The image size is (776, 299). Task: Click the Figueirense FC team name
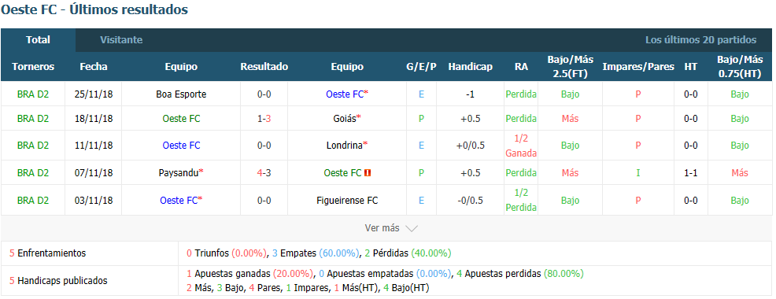point(347,201)
